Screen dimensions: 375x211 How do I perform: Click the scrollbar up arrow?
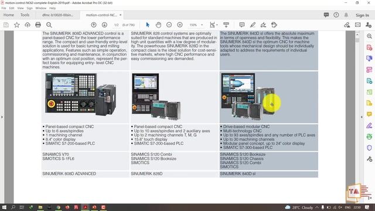pos(357,35)
